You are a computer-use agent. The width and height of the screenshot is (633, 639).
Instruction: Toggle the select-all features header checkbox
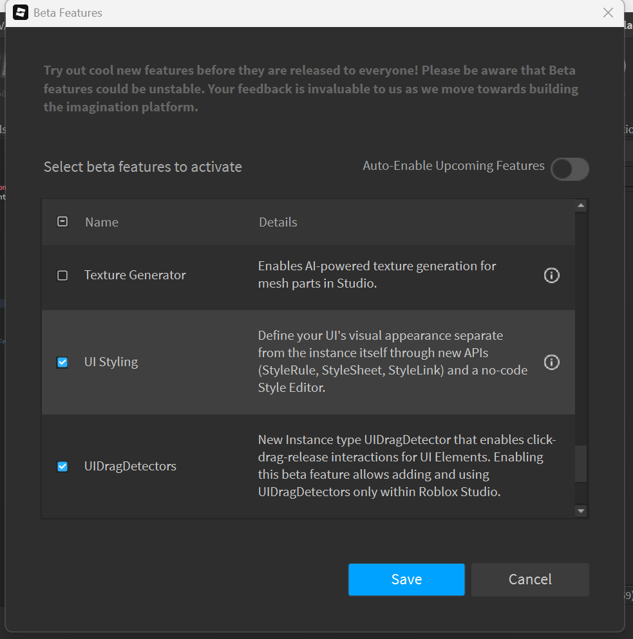[62, 222]
